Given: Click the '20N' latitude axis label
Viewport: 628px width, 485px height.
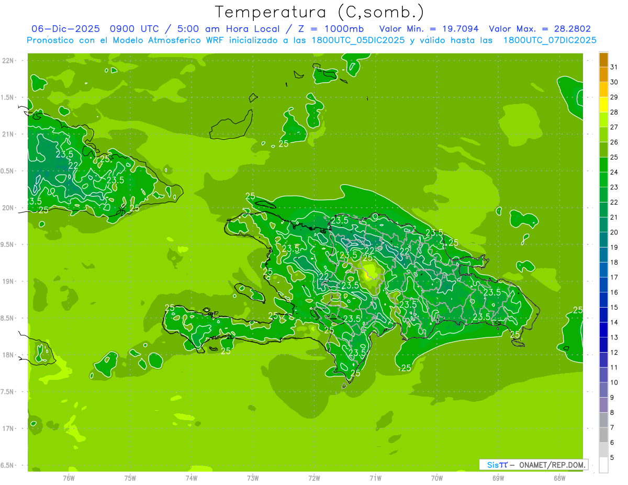Looking at the screenshot, I should click(8, 208).
